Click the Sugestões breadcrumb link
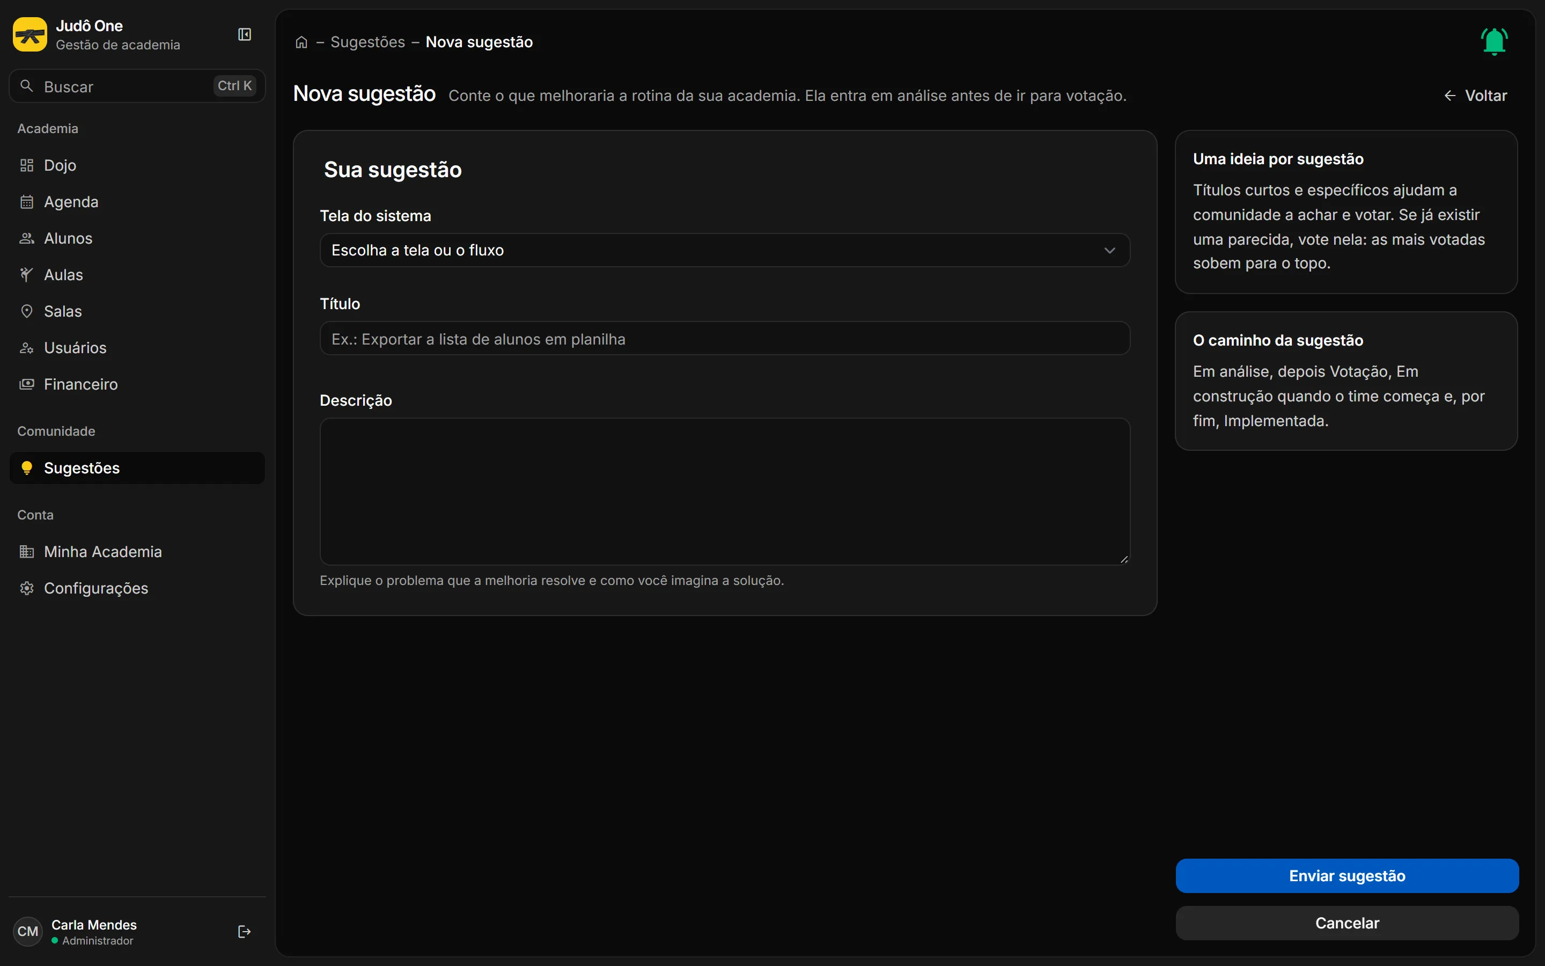The height and width of the screenshot is (966, 1545). 367,42
